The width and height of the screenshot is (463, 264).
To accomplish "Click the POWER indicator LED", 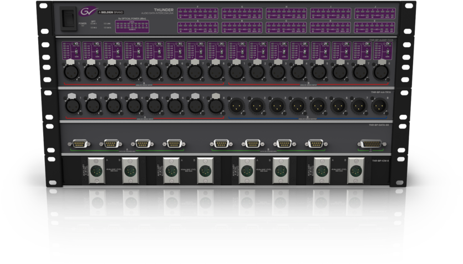I will click(x=83, y=26).
